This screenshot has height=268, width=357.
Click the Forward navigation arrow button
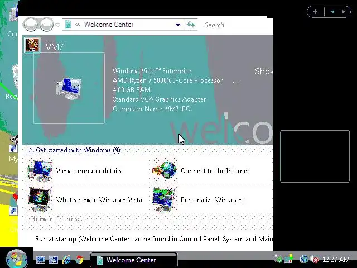46,24
